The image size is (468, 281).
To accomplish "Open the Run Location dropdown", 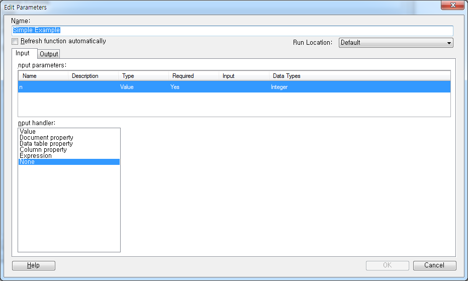I will (x=396, y=43).
